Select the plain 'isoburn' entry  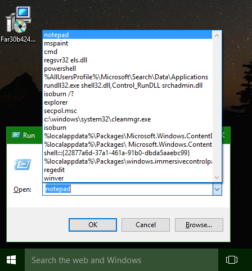click(127, 128)
